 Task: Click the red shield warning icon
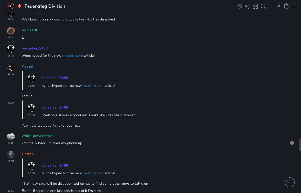[19, 6]
